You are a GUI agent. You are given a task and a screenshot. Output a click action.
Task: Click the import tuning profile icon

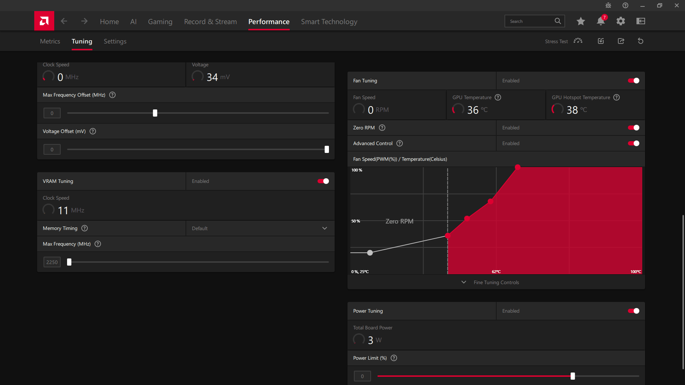click(601, 41)
